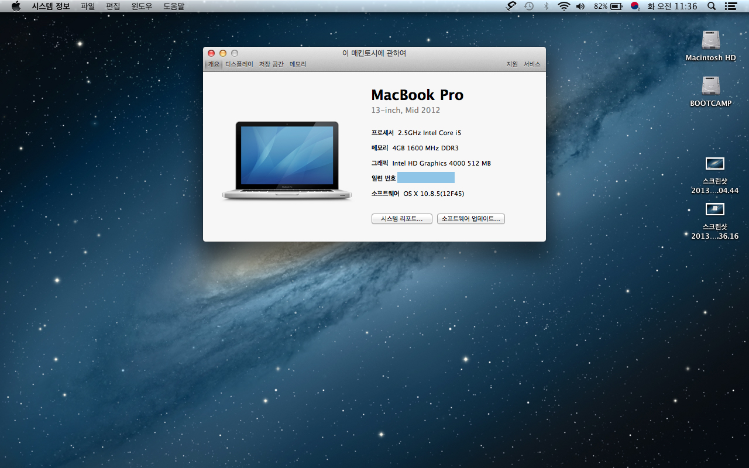The height and width of the screenshot is (468, 749).
Task: Open the Korean input source flag menu
Action: pyautogui.click(x=635, y=6)
